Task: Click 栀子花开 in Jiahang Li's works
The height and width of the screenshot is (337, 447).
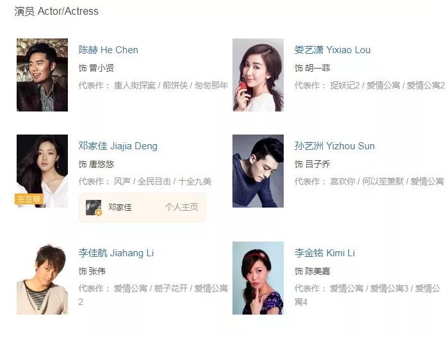Action: click(171, 288)
